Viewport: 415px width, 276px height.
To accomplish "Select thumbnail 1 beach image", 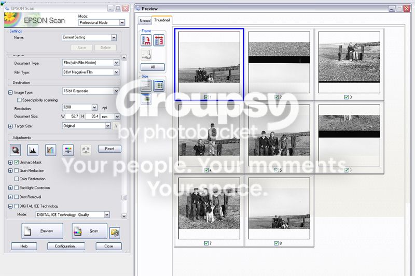I will [209, 62].
